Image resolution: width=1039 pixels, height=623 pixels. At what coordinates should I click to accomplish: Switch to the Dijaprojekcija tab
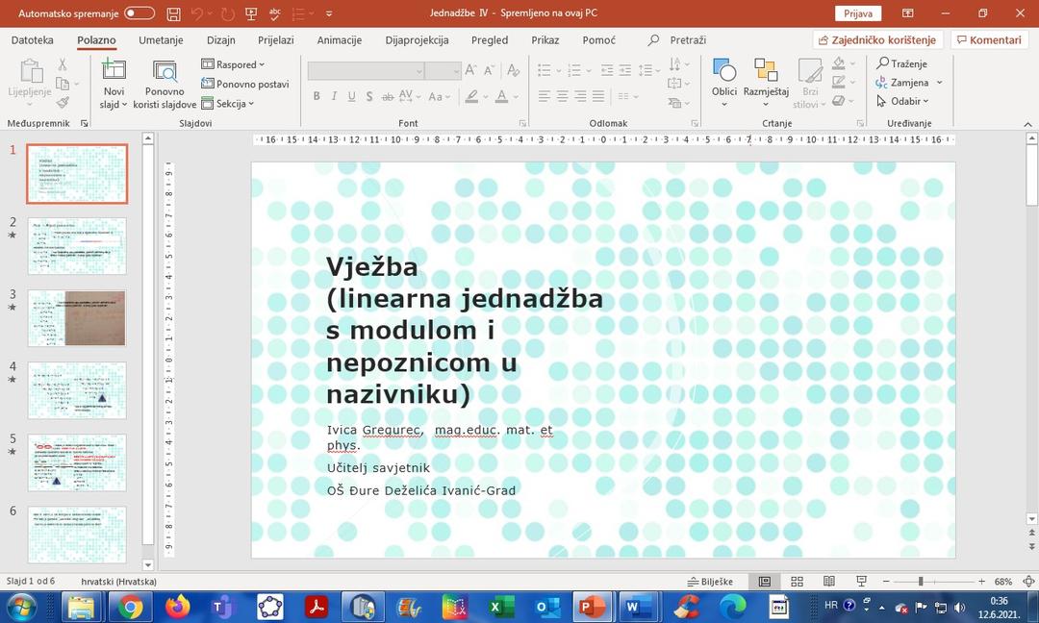[417, 40]
